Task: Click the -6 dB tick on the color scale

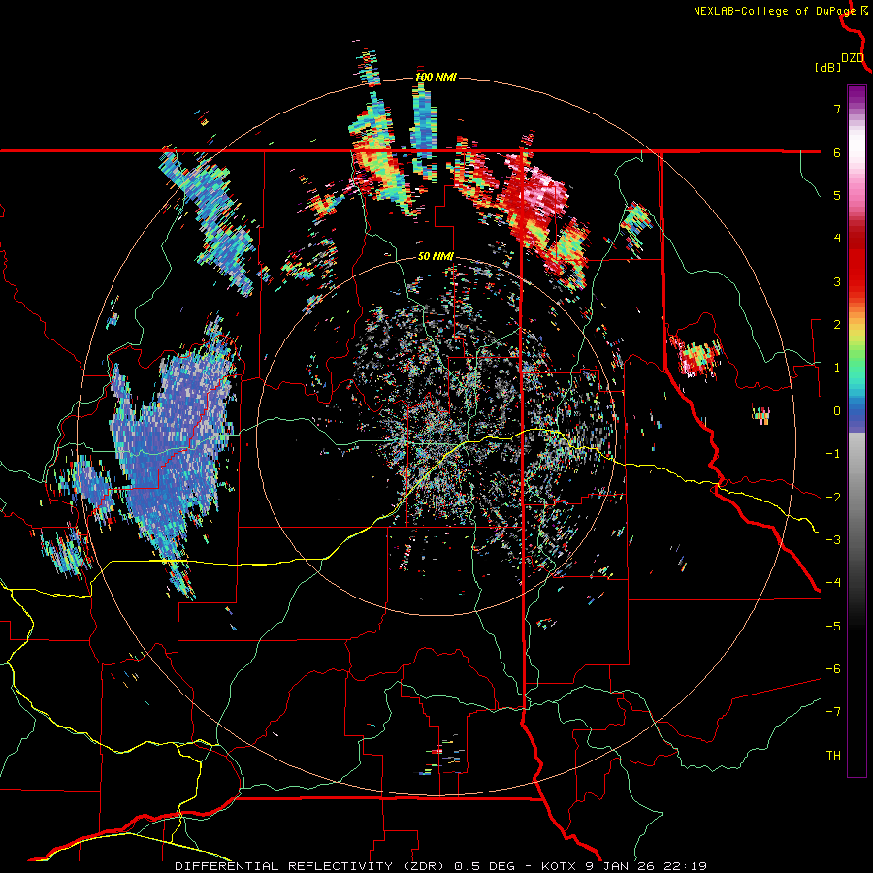Action: click(x=833, y=669)
